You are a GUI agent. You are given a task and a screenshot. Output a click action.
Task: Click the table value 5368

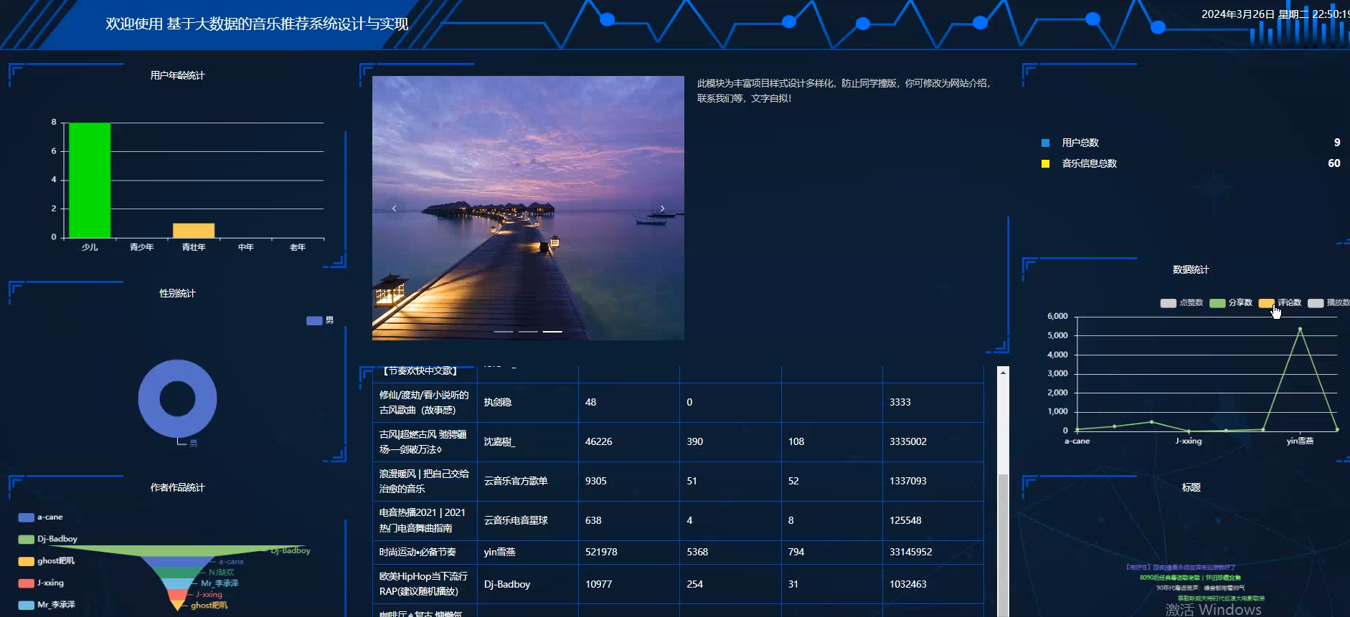click(697, 552)
